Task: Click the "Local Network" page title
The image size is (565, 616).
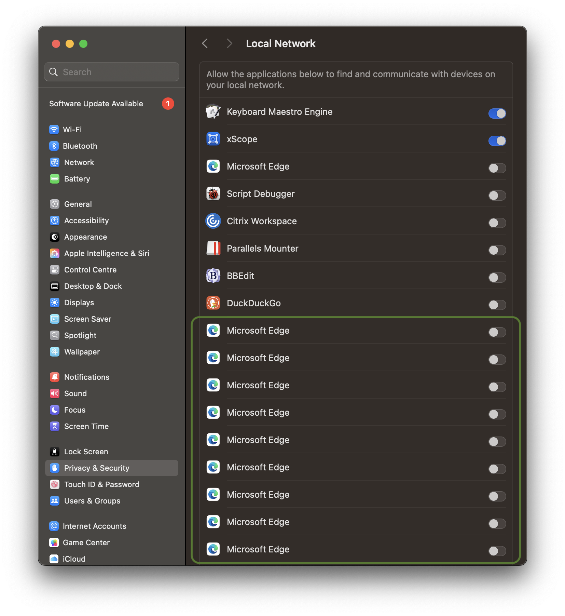Action: coord(281,43)
